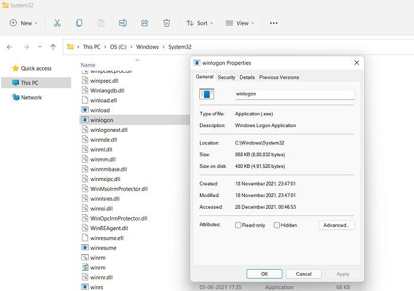Click the This PC breadcrumb in the address bar
The width and height of the screenshot is (414, 291).
[x=91, y=47]
